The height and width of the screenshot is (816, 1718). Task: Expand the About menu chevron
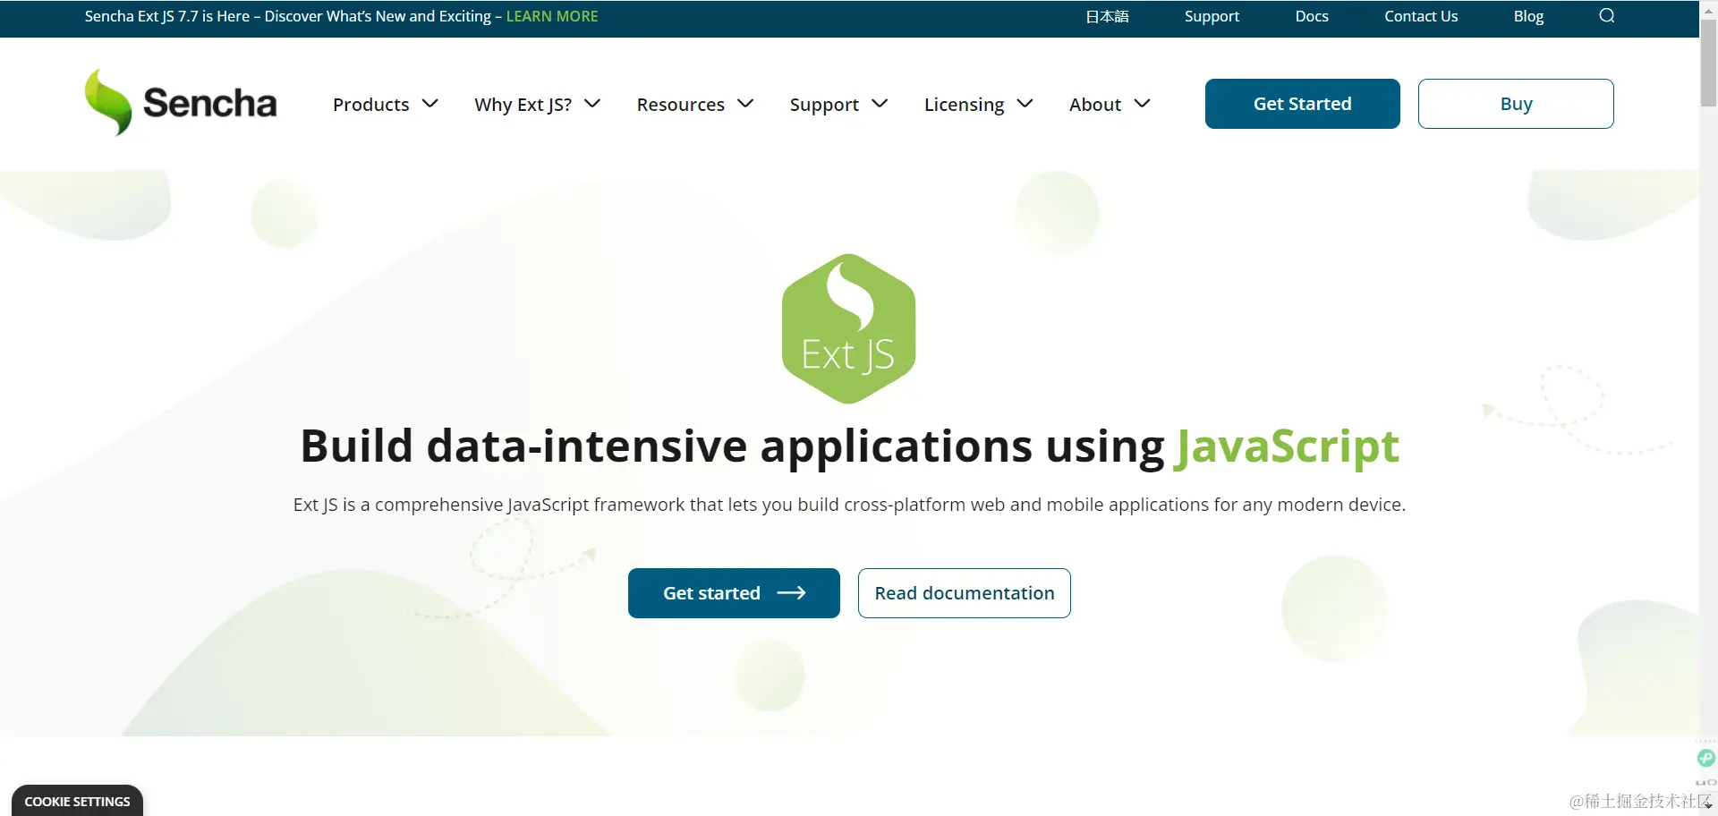(1142, 104)
